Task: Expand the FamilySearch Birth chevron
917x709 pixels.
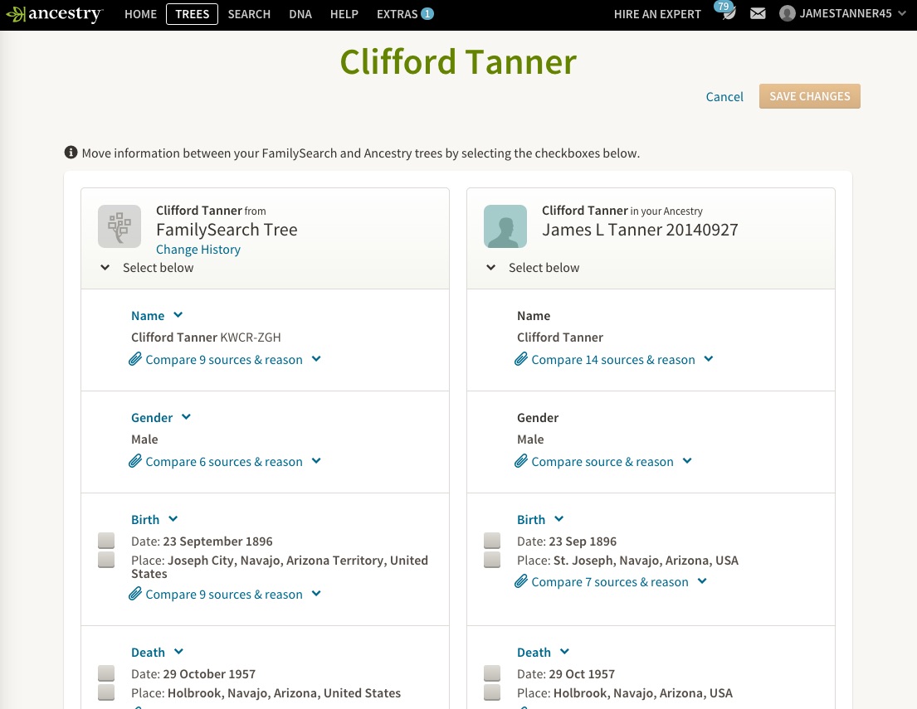Action: pyautogui.click(x=173, y=518)
